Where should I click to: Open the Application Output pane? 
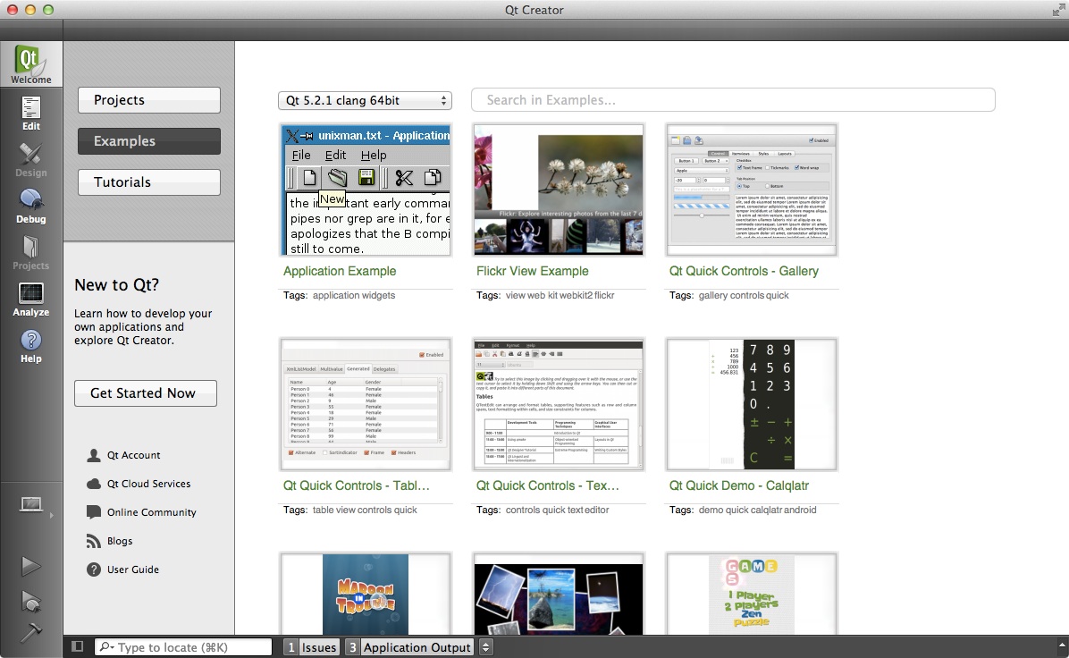click(409, 647)
